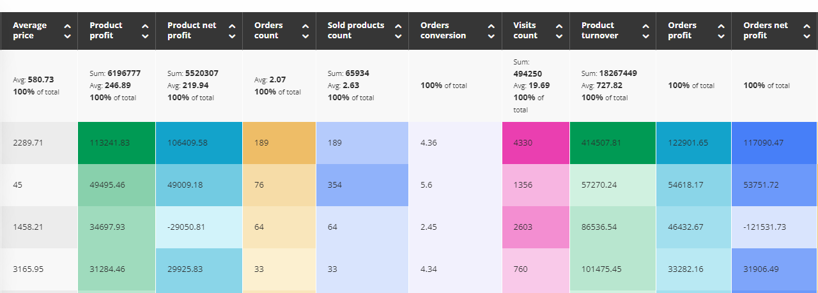Viewport: 818px width, 293px height.
Task: Click the down arrow in Orders count header
Action: click(x=305, y=36)
